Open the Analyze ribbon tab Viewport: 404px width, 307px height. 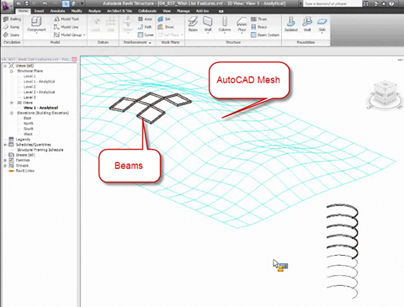tap(94, 11)
